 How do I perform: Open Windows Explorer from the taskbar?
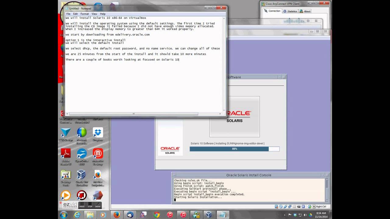tap(90, 215)
